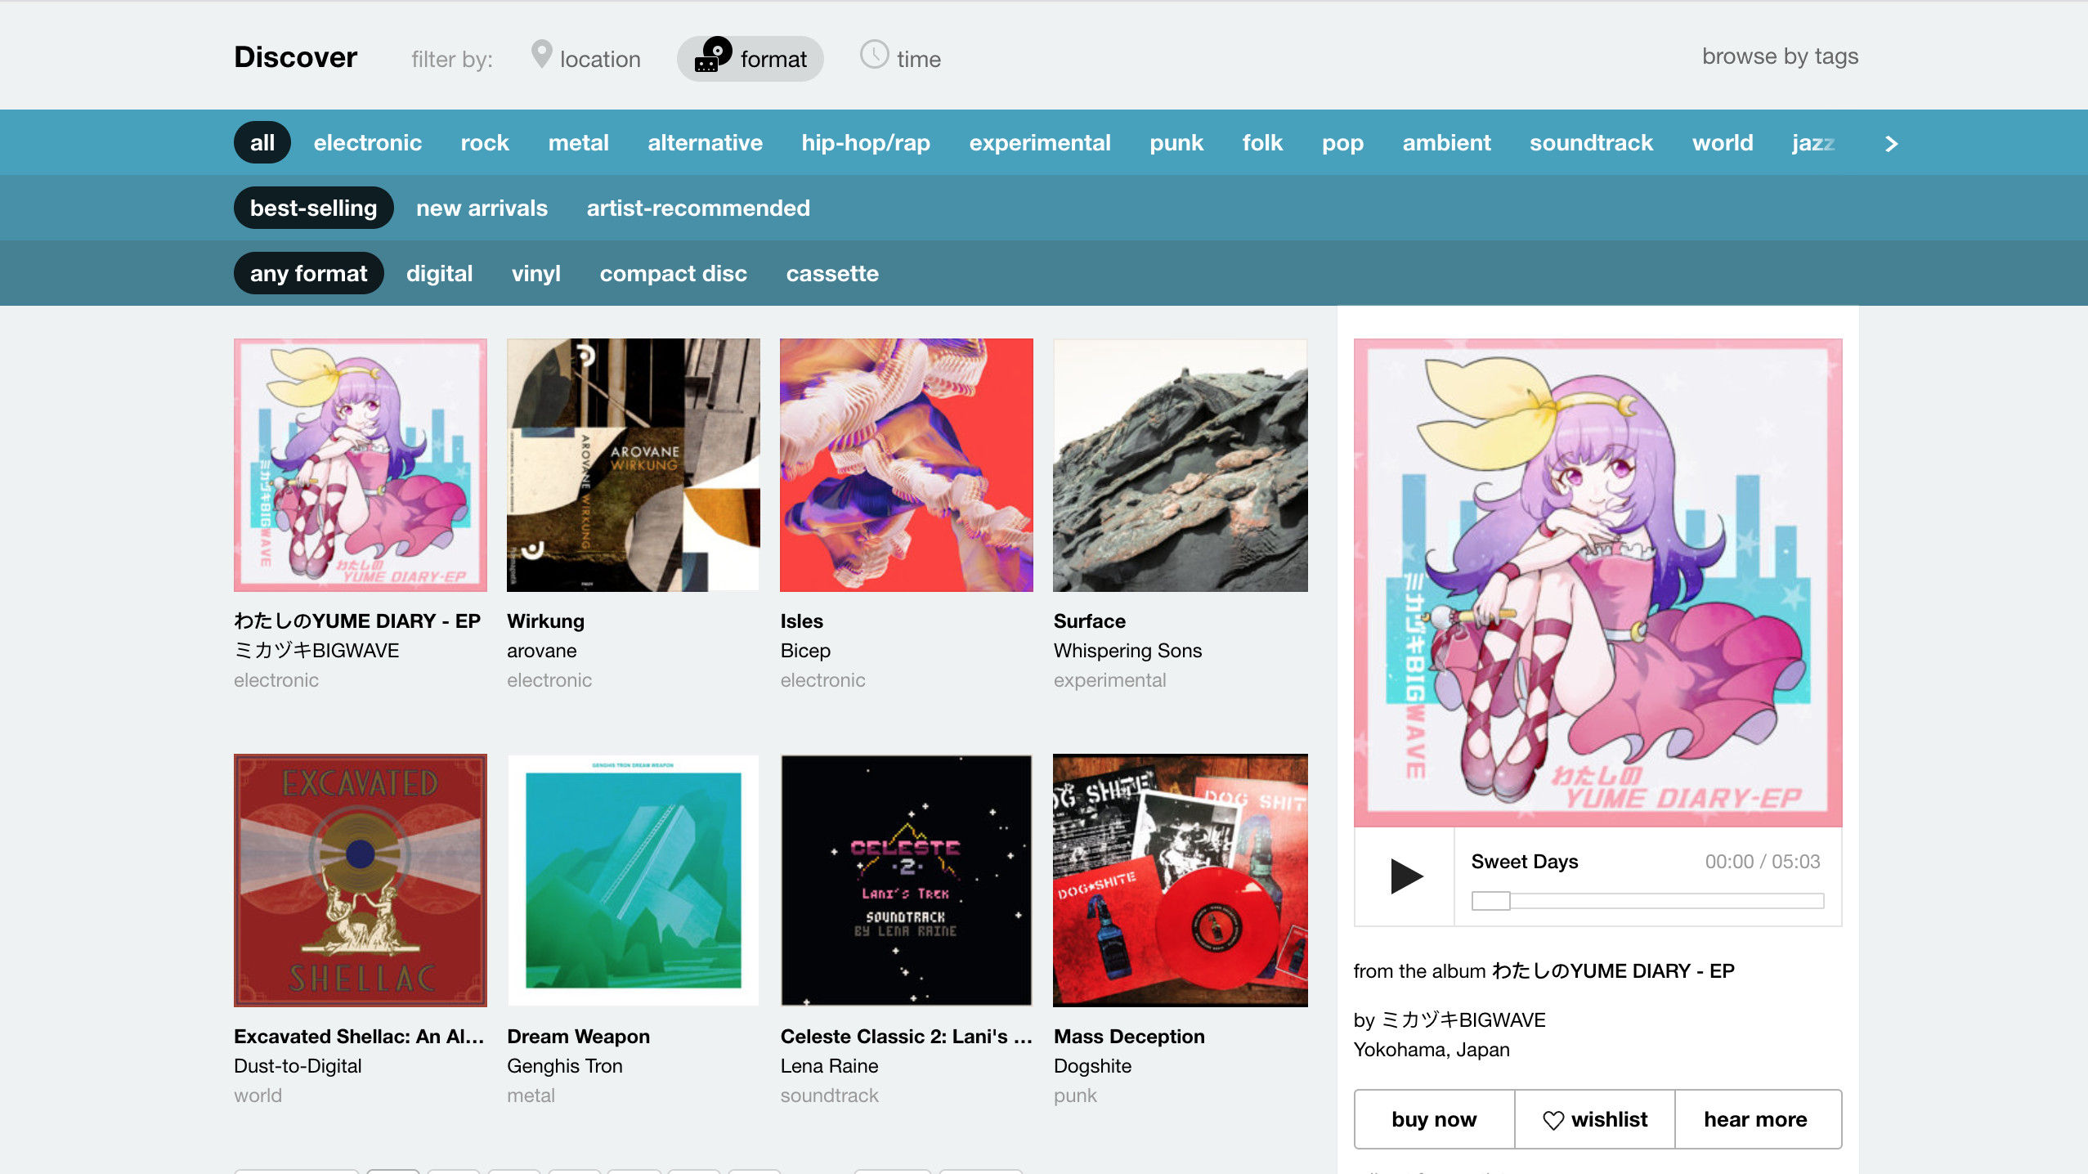Play the track Sweet Days
Screen dimensions: 2088x1174
point(1402,876)
